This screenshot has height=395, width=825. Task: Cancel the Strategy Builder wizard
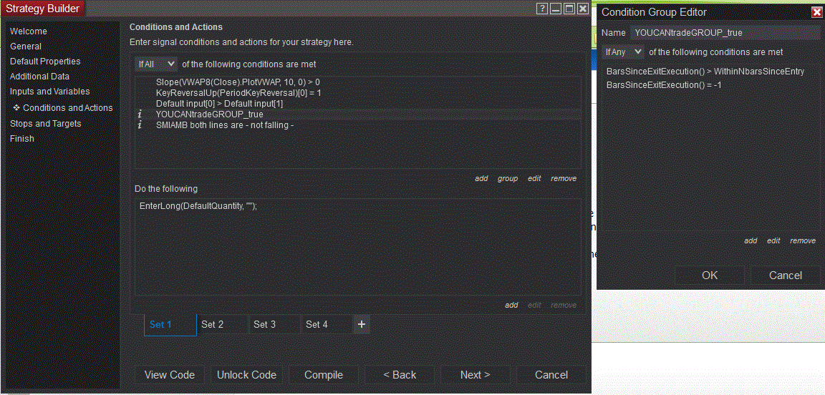coord(551,375)
